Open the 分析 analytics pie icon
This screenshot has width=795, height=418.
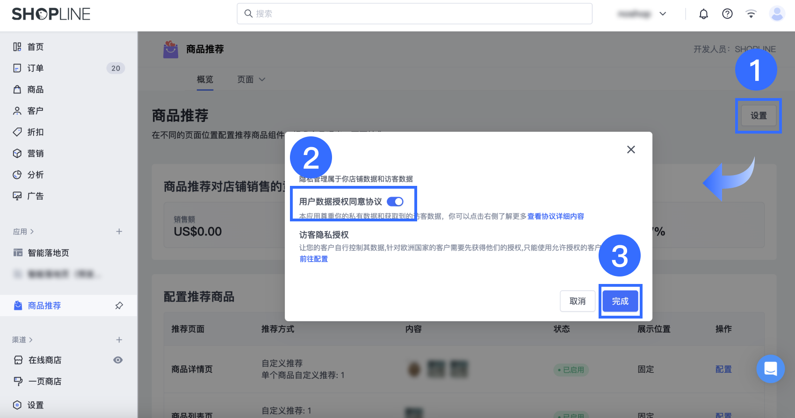coord(17,175)
